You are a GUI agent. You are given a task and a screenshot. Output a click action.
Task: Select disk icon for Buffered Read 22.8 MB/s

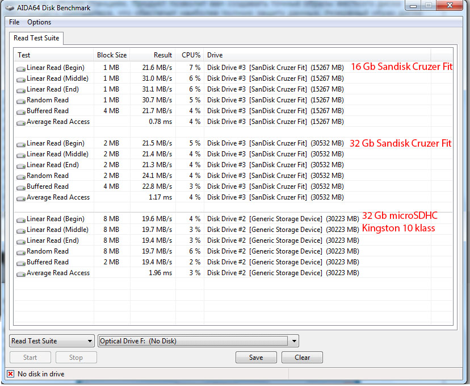click(x=21, y=187)
